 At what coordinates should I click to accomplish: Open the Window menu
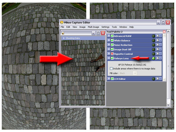123,27
